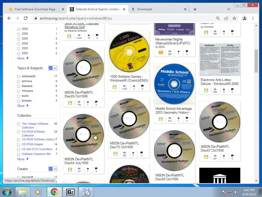The width and height of the screenshot is (262, 197).
Task: Tick the browser topic checkbox
Action: (x=18, y=101)
